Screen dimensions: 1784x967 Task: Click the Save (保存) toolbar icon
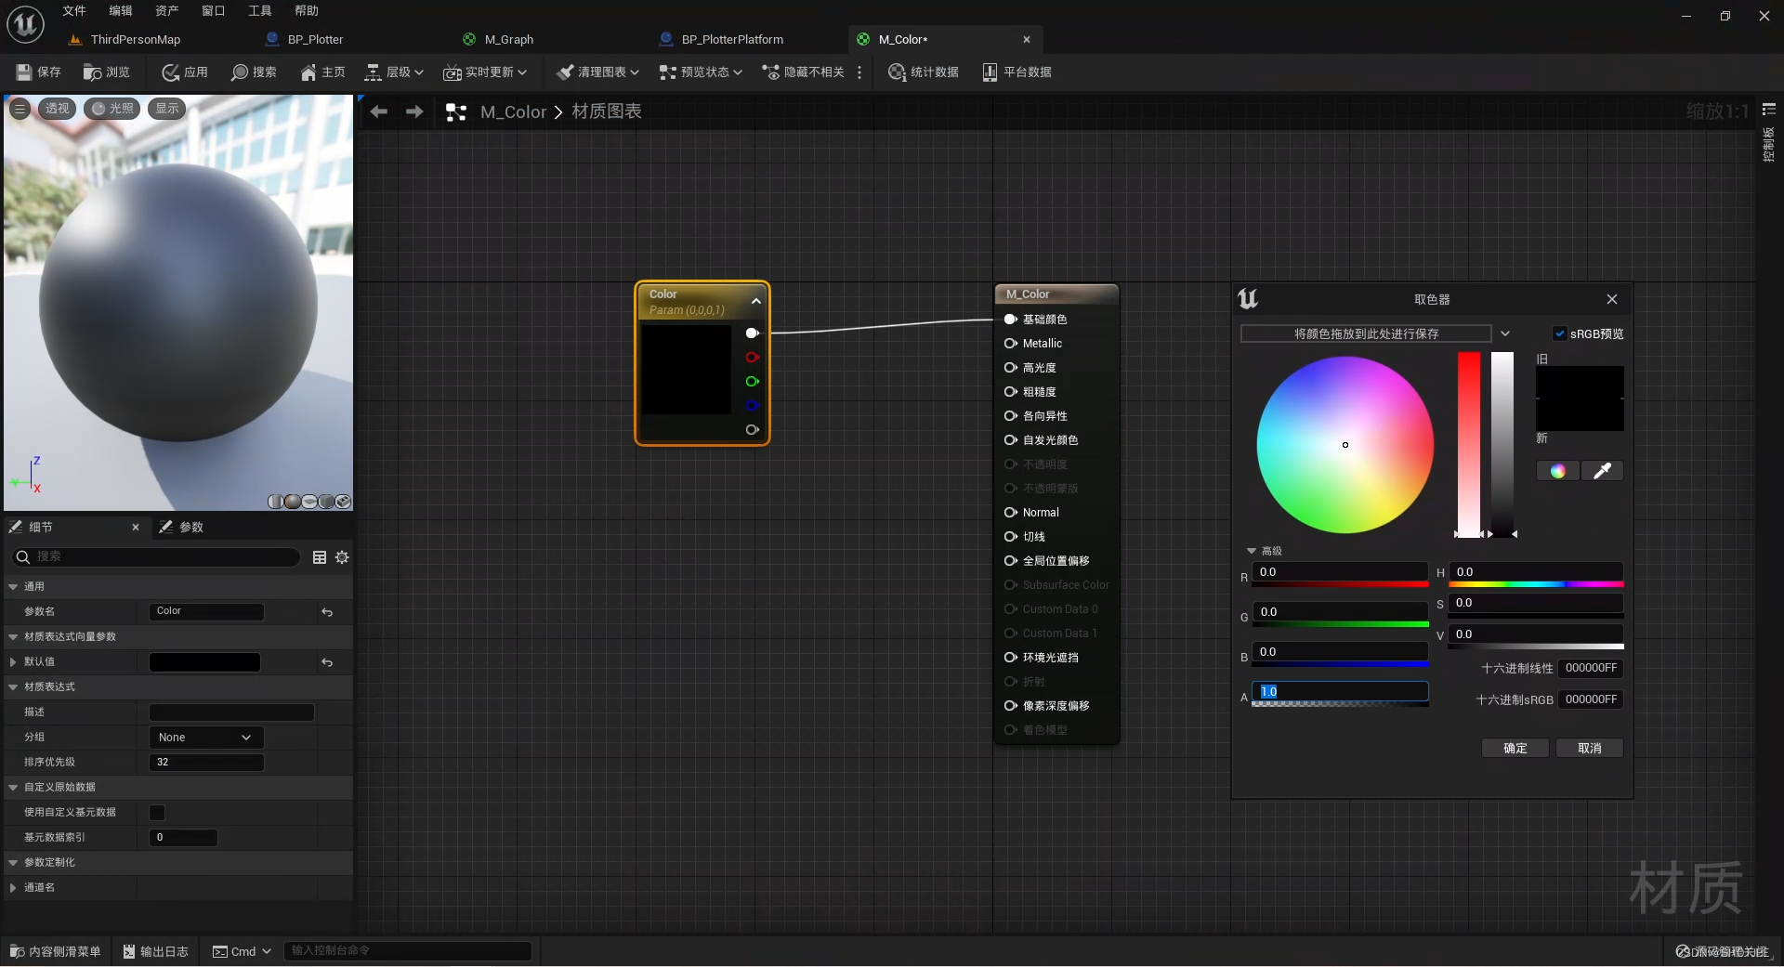pos(38,72)
